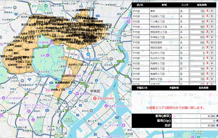Remove 丸の内1丁目 using its red X
Viewport: 218px width, 138px height.
pos(207,53)
